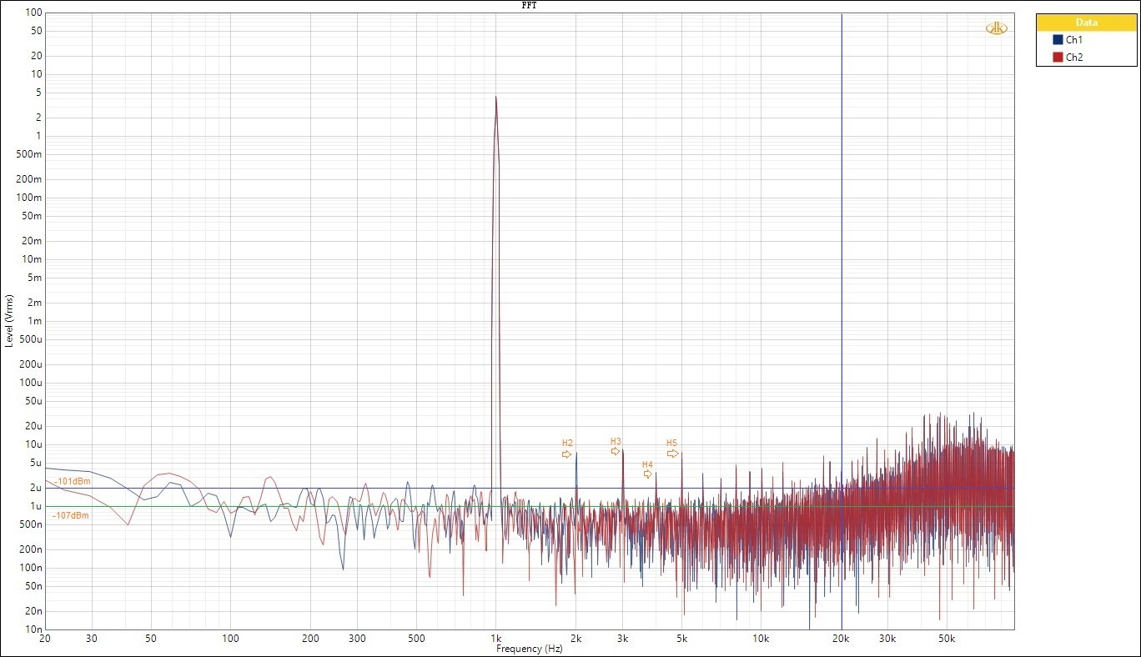1141x657 pixels.
Task: Click the H5 harmonic marker arrow
Action: [672, 454]
